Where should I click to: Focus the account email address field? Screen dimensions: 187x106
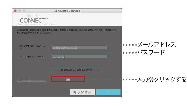[x=80, y=48]
